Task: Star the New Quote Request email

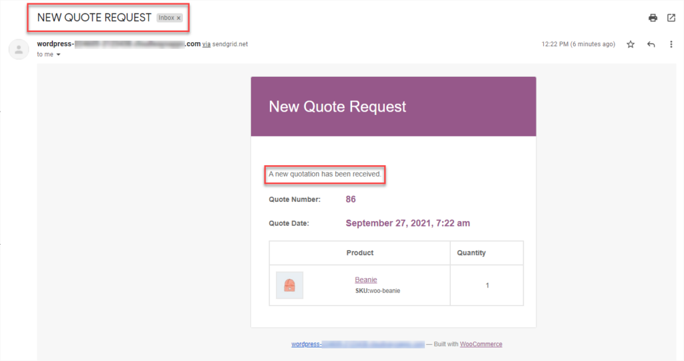Action: click(631, 44)
